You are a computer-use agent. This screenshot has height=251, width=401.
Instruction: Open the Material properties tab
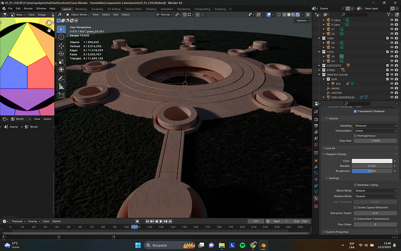point(316,198)
